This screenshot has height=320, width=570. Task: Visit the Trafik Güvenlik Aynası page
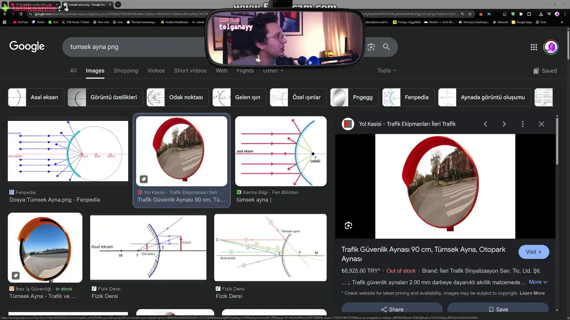[533, 252]
